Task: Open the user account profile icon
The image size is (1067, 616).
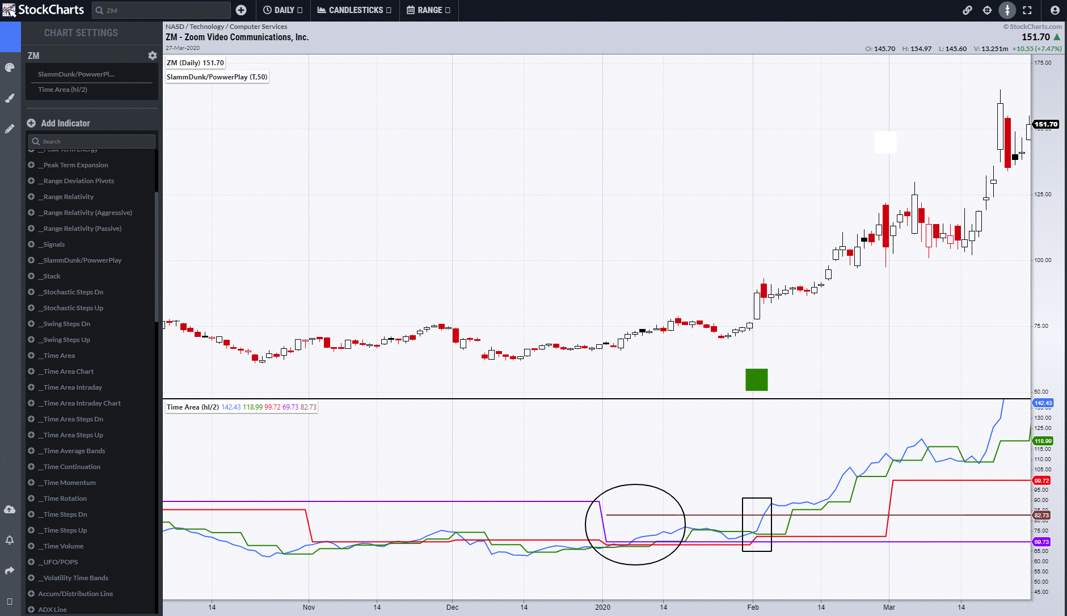Action: [x=1055, y=10]
